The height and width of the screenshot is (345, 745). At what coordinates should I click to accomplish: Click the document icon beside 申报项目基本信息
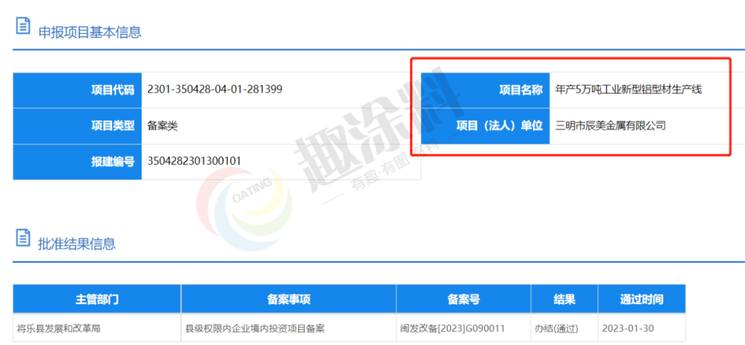(23, 26)
